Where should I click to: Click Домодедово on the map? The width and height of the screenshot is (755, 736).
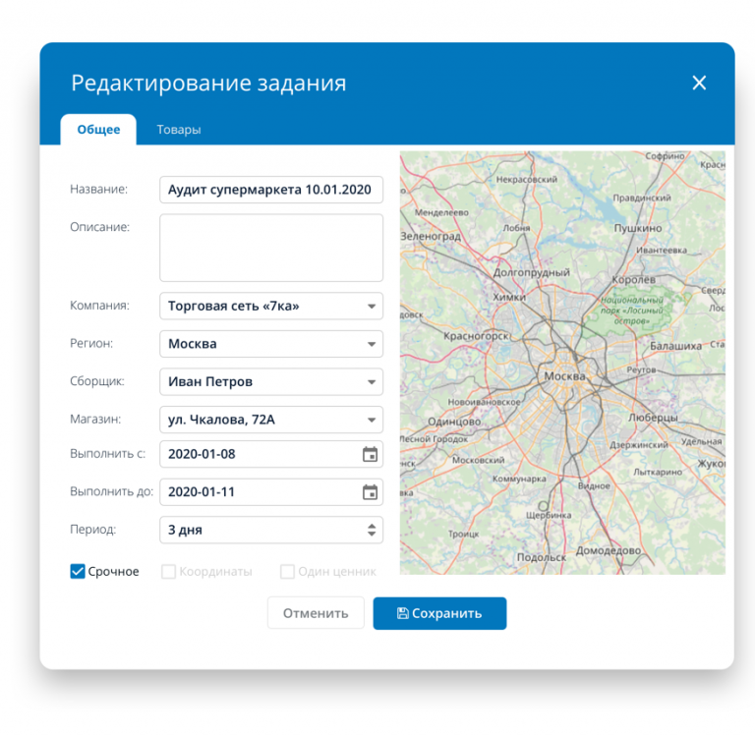609,550
